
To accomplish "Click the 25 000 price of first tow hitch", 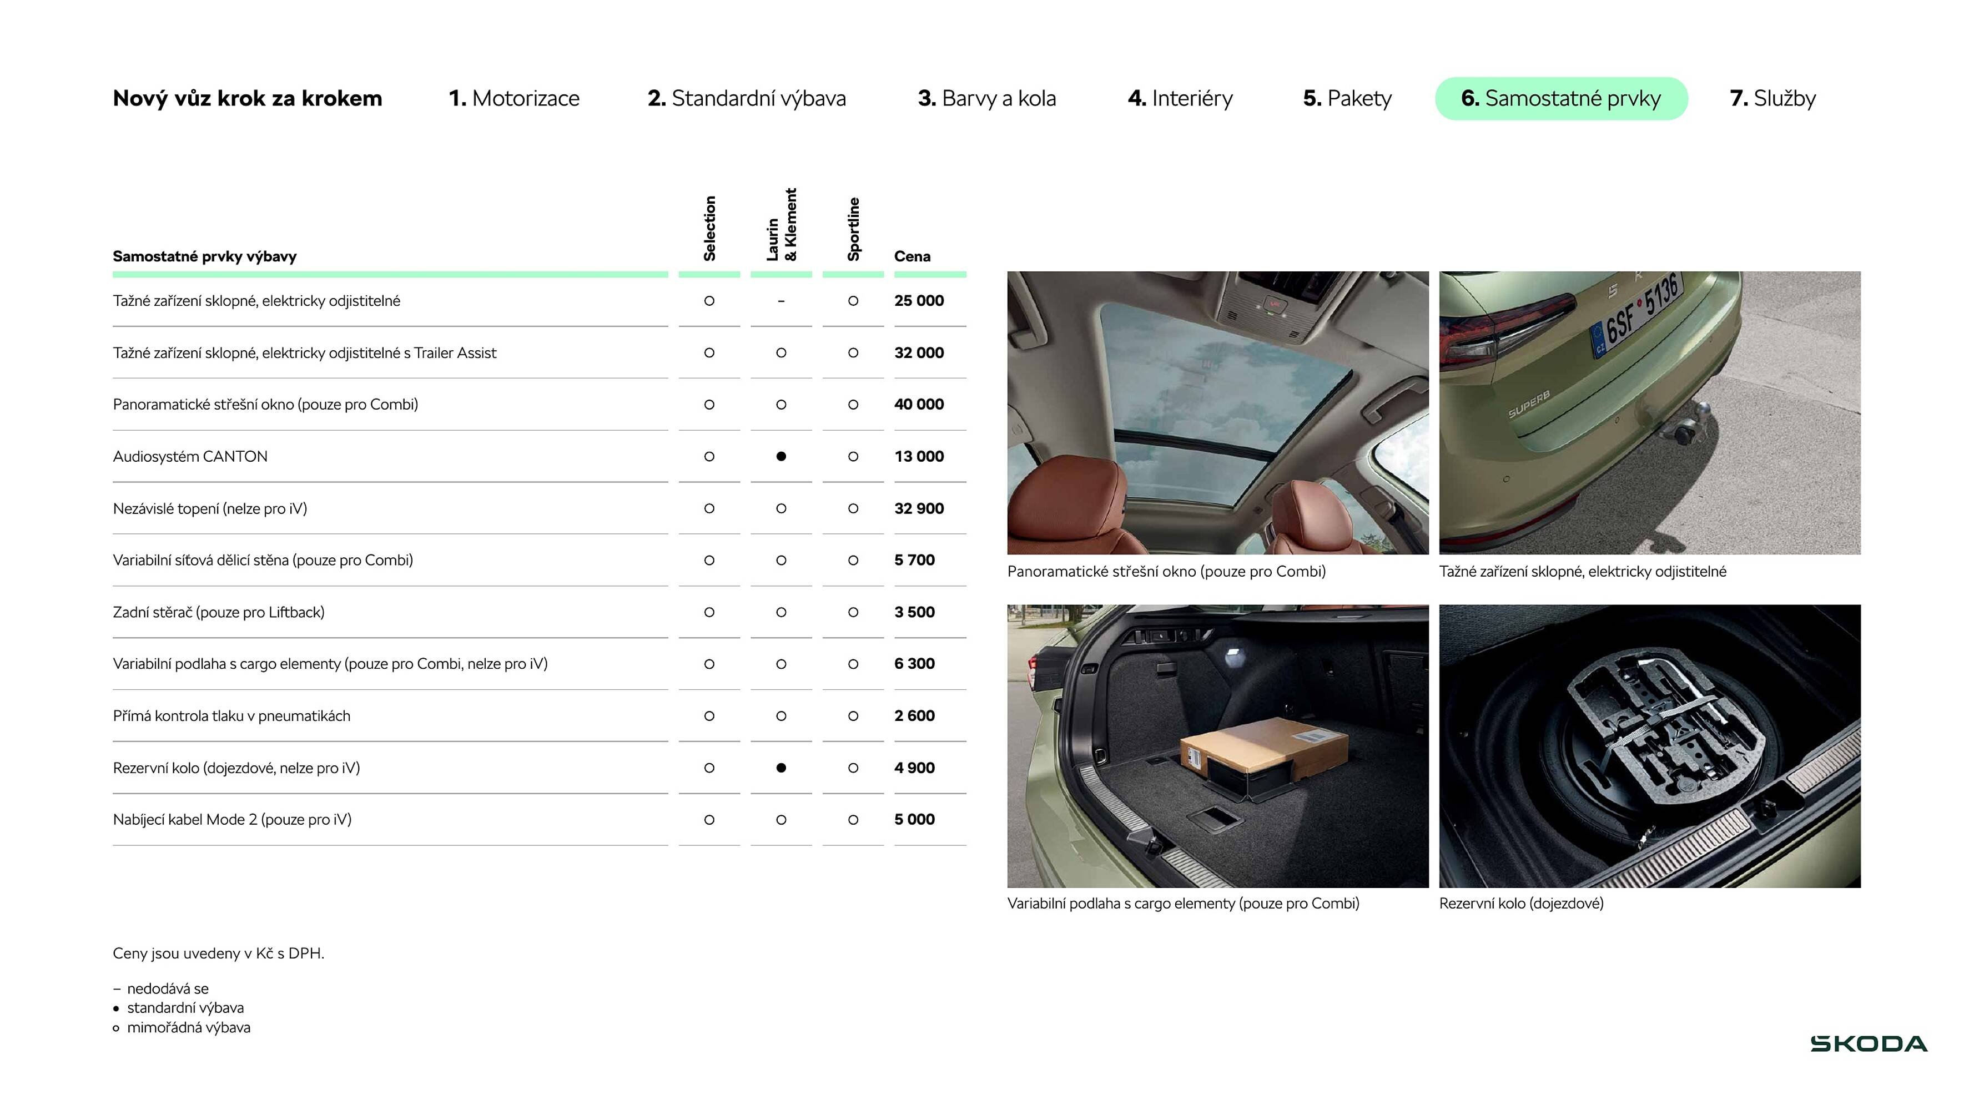I will pyautogui.click(x=918, y=301).
